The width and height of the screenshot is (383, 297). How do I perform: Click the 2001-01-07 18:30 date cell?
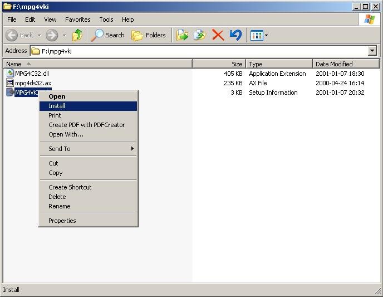[x=340, y=74]
